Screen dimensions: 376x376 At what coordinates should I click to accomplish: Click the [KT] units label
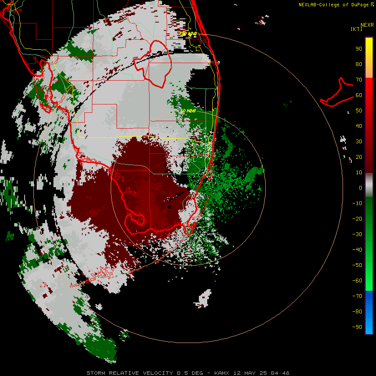(x=357, y=29)
